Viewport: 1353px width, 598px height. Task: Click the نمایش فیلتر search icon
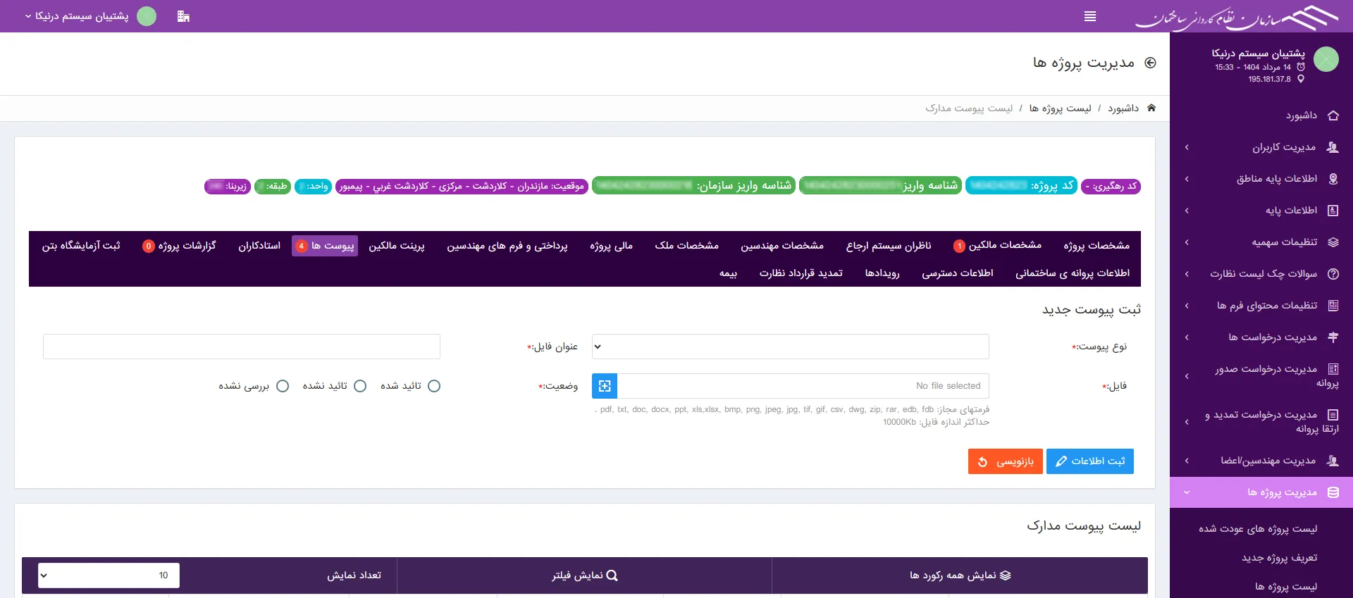coord(612,575)
